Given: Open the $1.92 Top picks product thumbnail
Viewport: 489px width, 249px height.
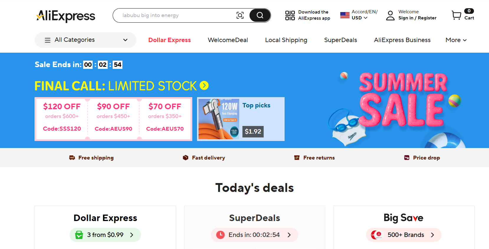Looking at the screenshot, I should [219, 119].
